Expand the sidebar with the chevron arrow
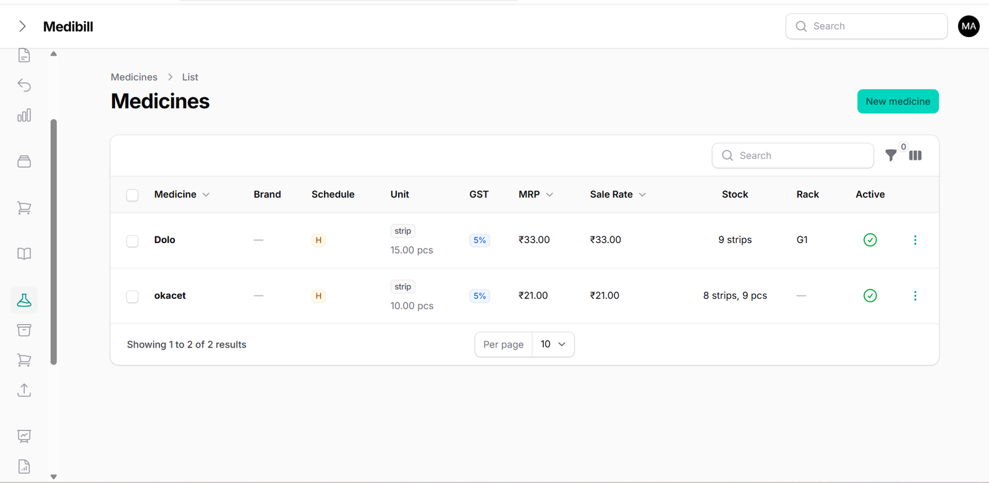989x483 pixels. pyautogui.click(x=22, y=26)
